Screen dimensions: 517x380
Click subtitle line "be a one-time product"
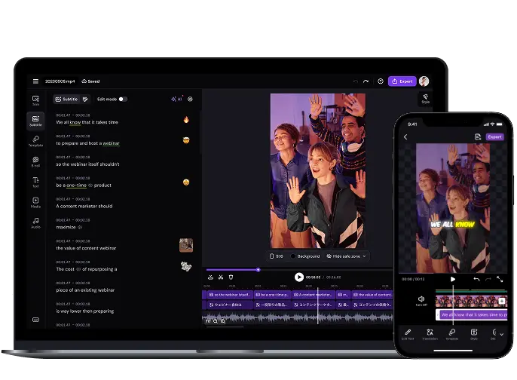84,185
